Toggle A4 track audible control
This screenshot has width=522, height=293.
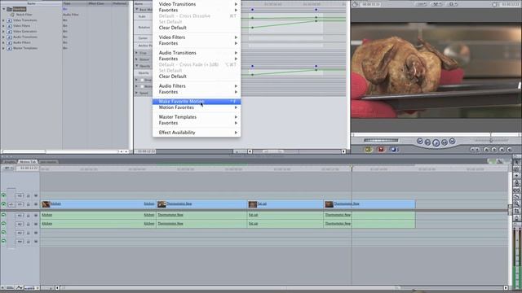coord(3,241)
